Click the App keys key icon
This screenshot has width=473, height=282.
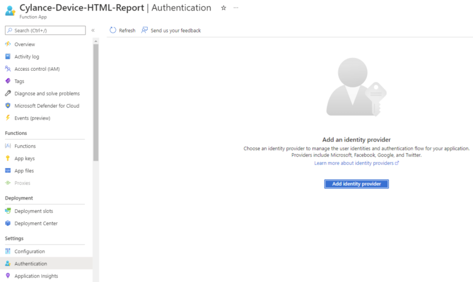(x=8, y=158)
